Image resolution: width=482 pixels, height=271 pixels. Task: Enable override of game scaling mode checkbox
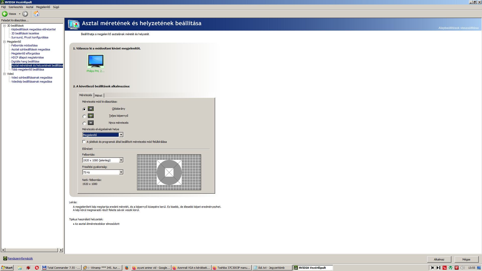(x=84, y=142)
